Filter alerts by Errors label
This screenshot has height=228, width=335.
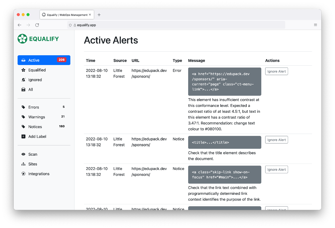(33, 107)
